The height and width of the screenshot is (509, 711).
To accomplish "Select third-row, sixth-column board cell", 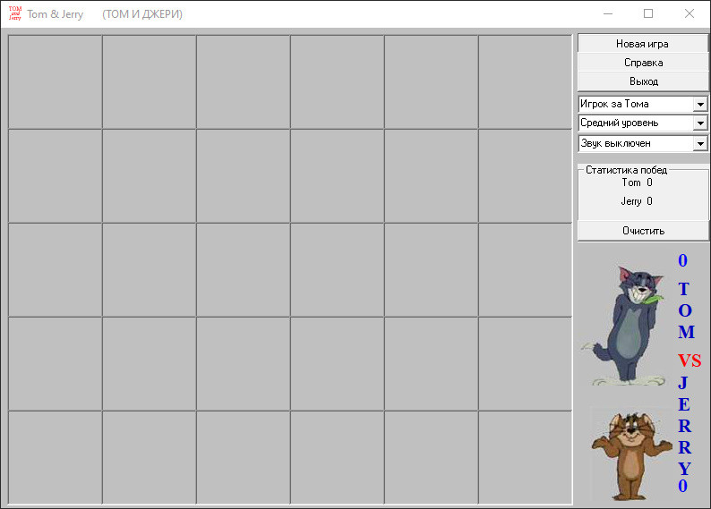I will pyautogui.click(x=525, y=270).
